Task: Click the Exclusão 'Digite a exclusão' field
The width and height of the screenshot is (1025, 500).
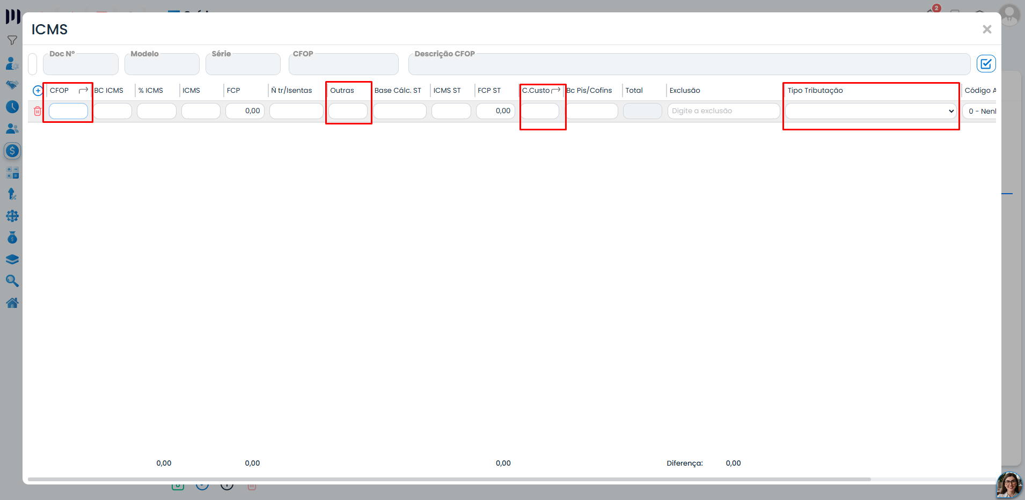Action: tap(723, 111)
